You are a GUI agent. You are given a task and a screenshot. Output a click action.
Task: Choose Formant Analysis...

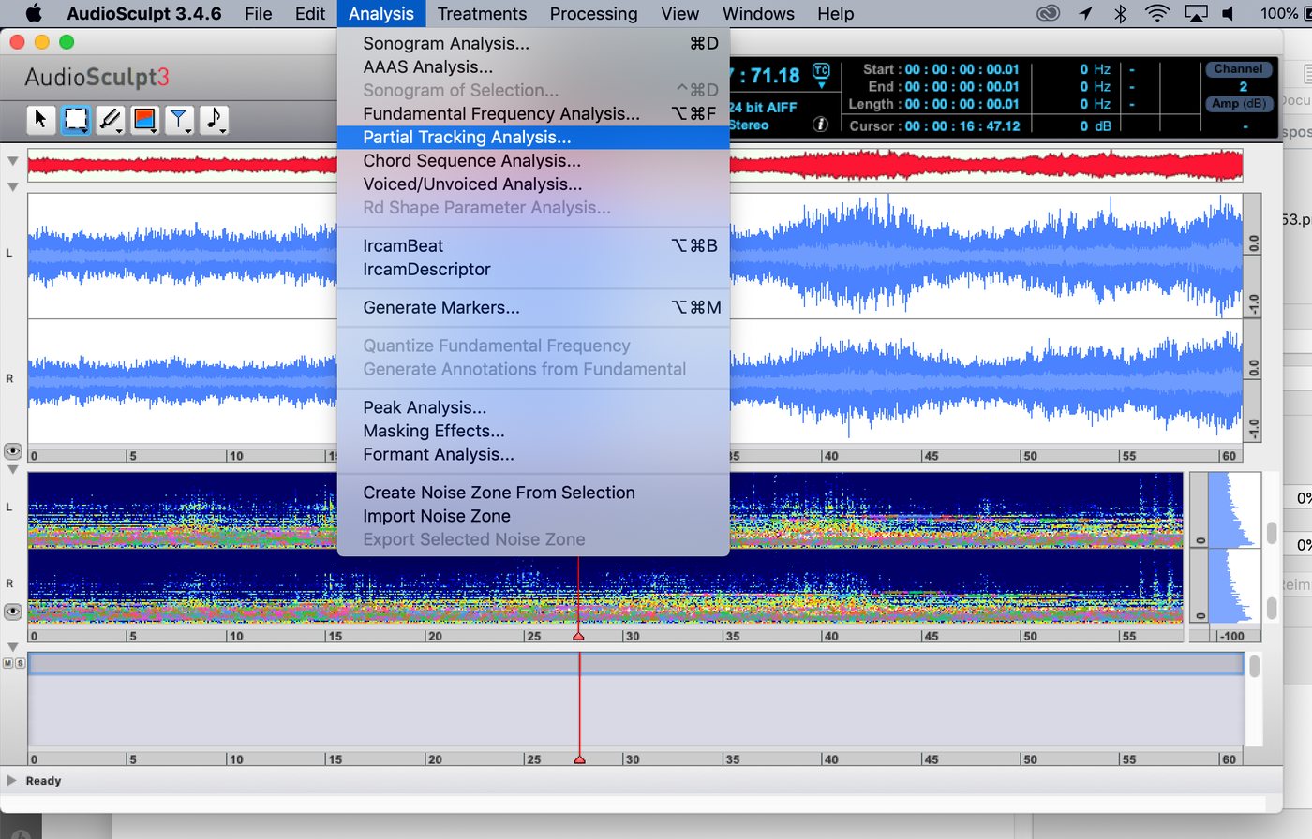coord(533,454)
